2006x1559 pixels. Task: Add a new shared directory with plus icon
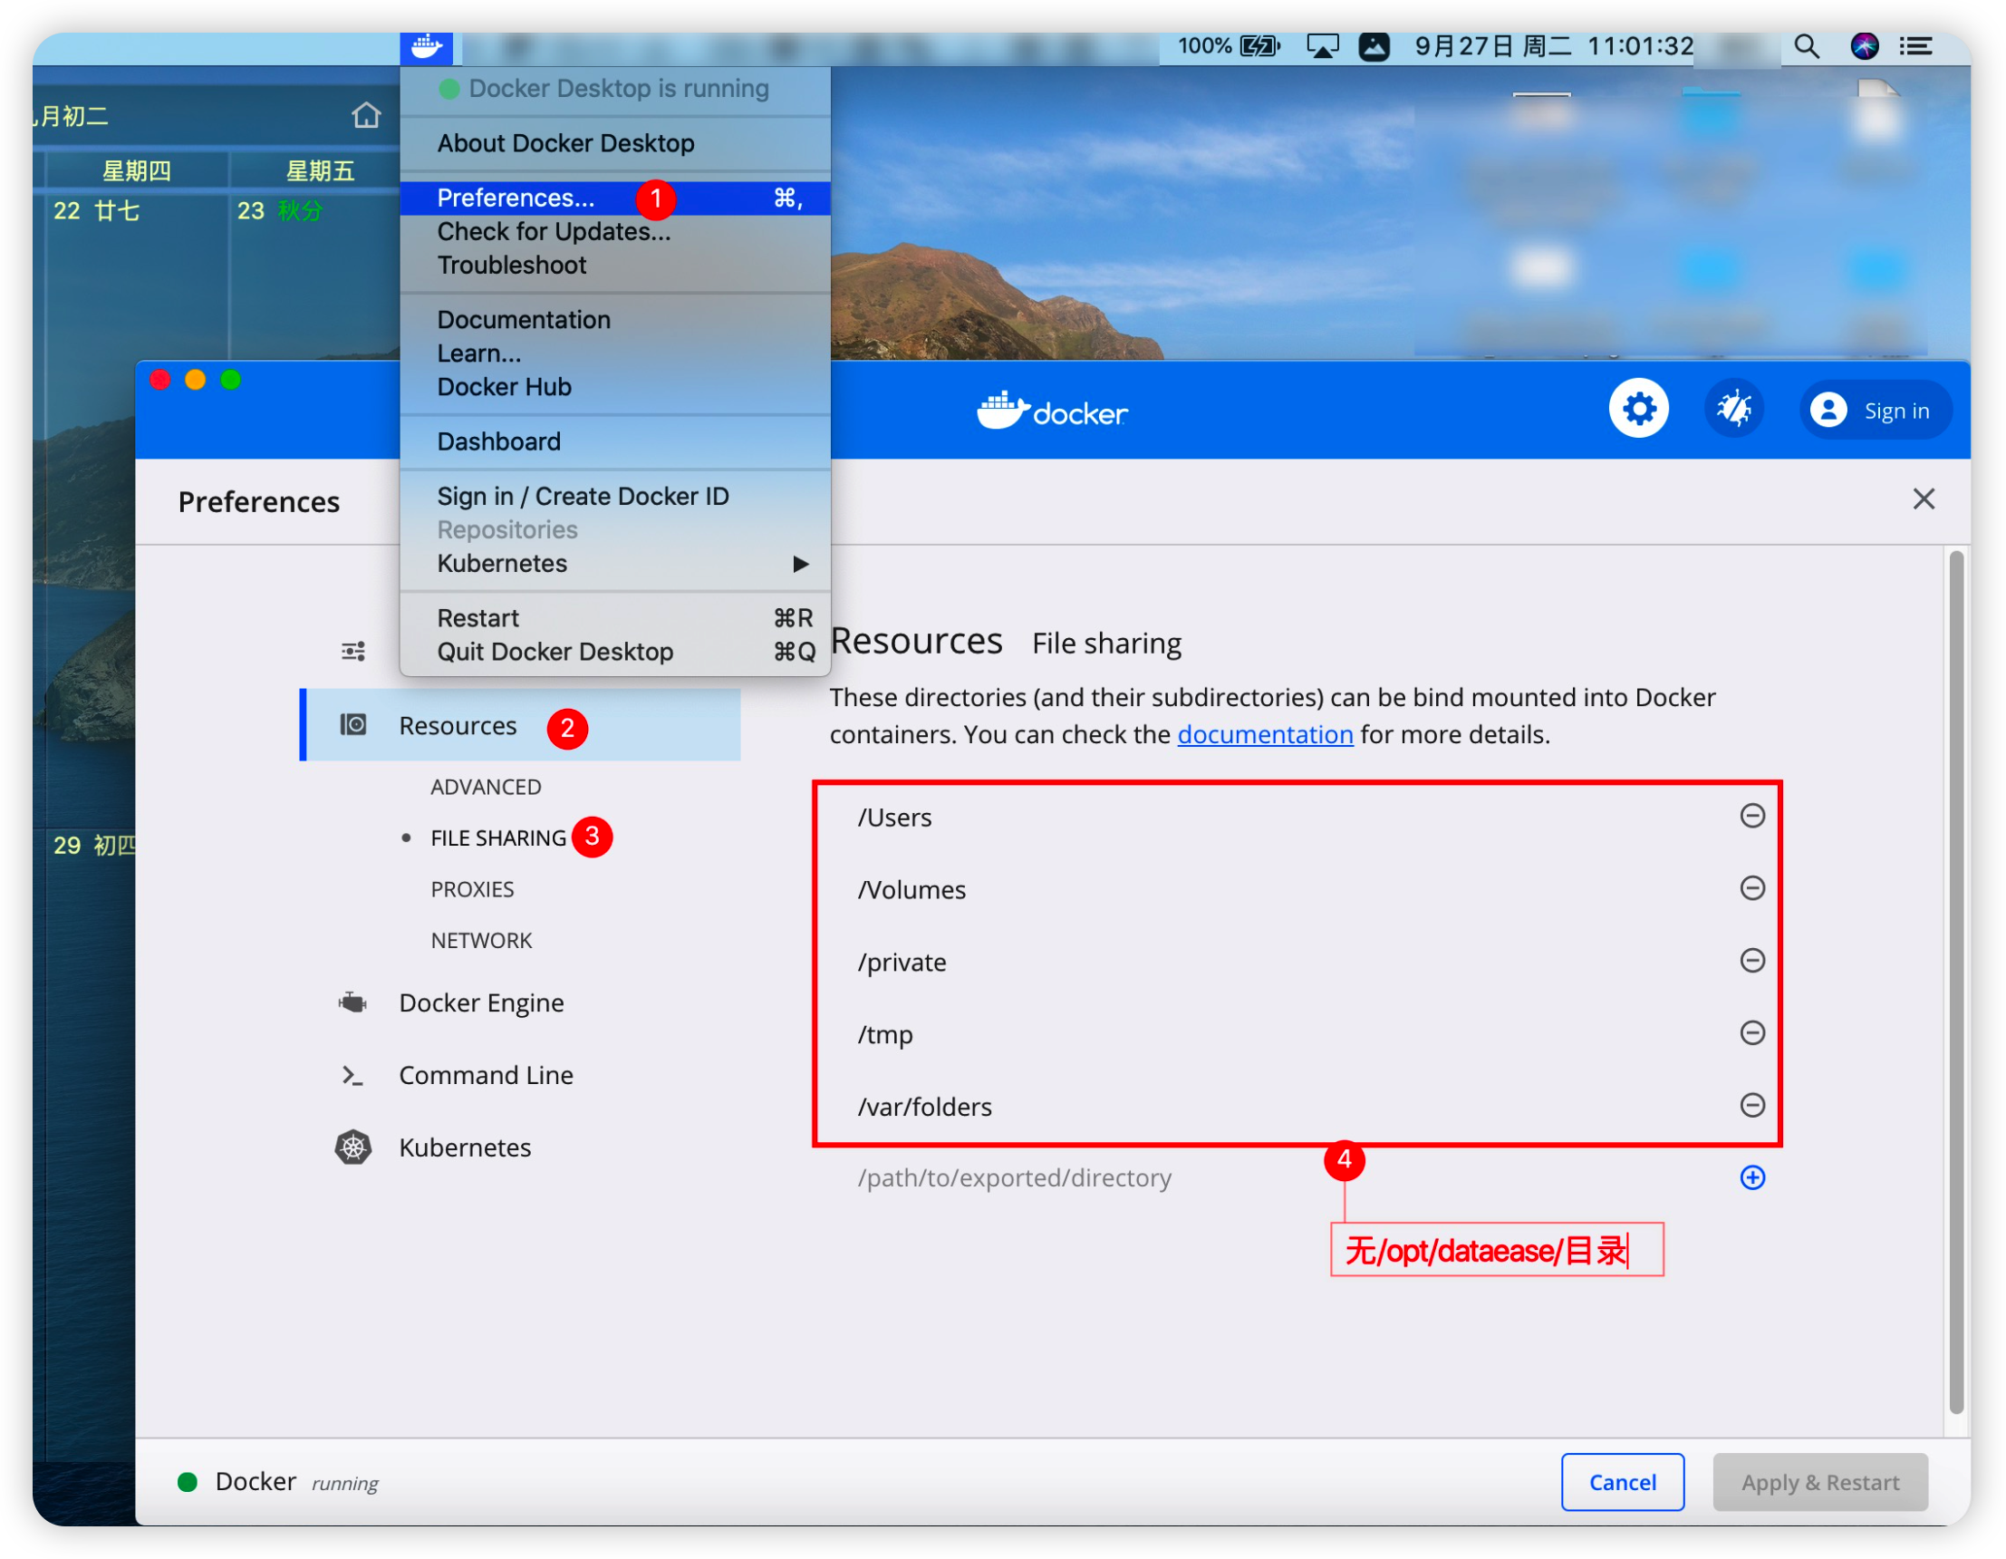point(1752,1177)
